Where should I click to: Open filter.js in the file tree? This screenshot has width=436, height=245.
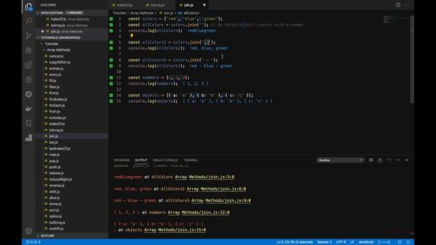point(54,87)
